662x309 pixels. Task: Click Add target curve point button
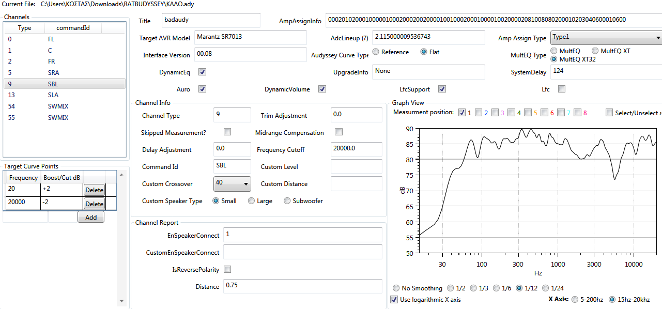coord(91,218)
